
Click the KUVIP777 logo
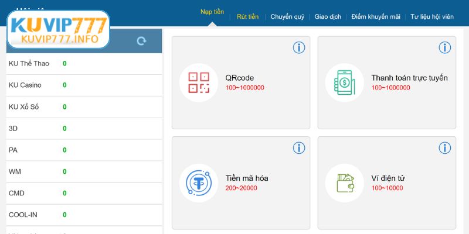[x=58, y=30]
